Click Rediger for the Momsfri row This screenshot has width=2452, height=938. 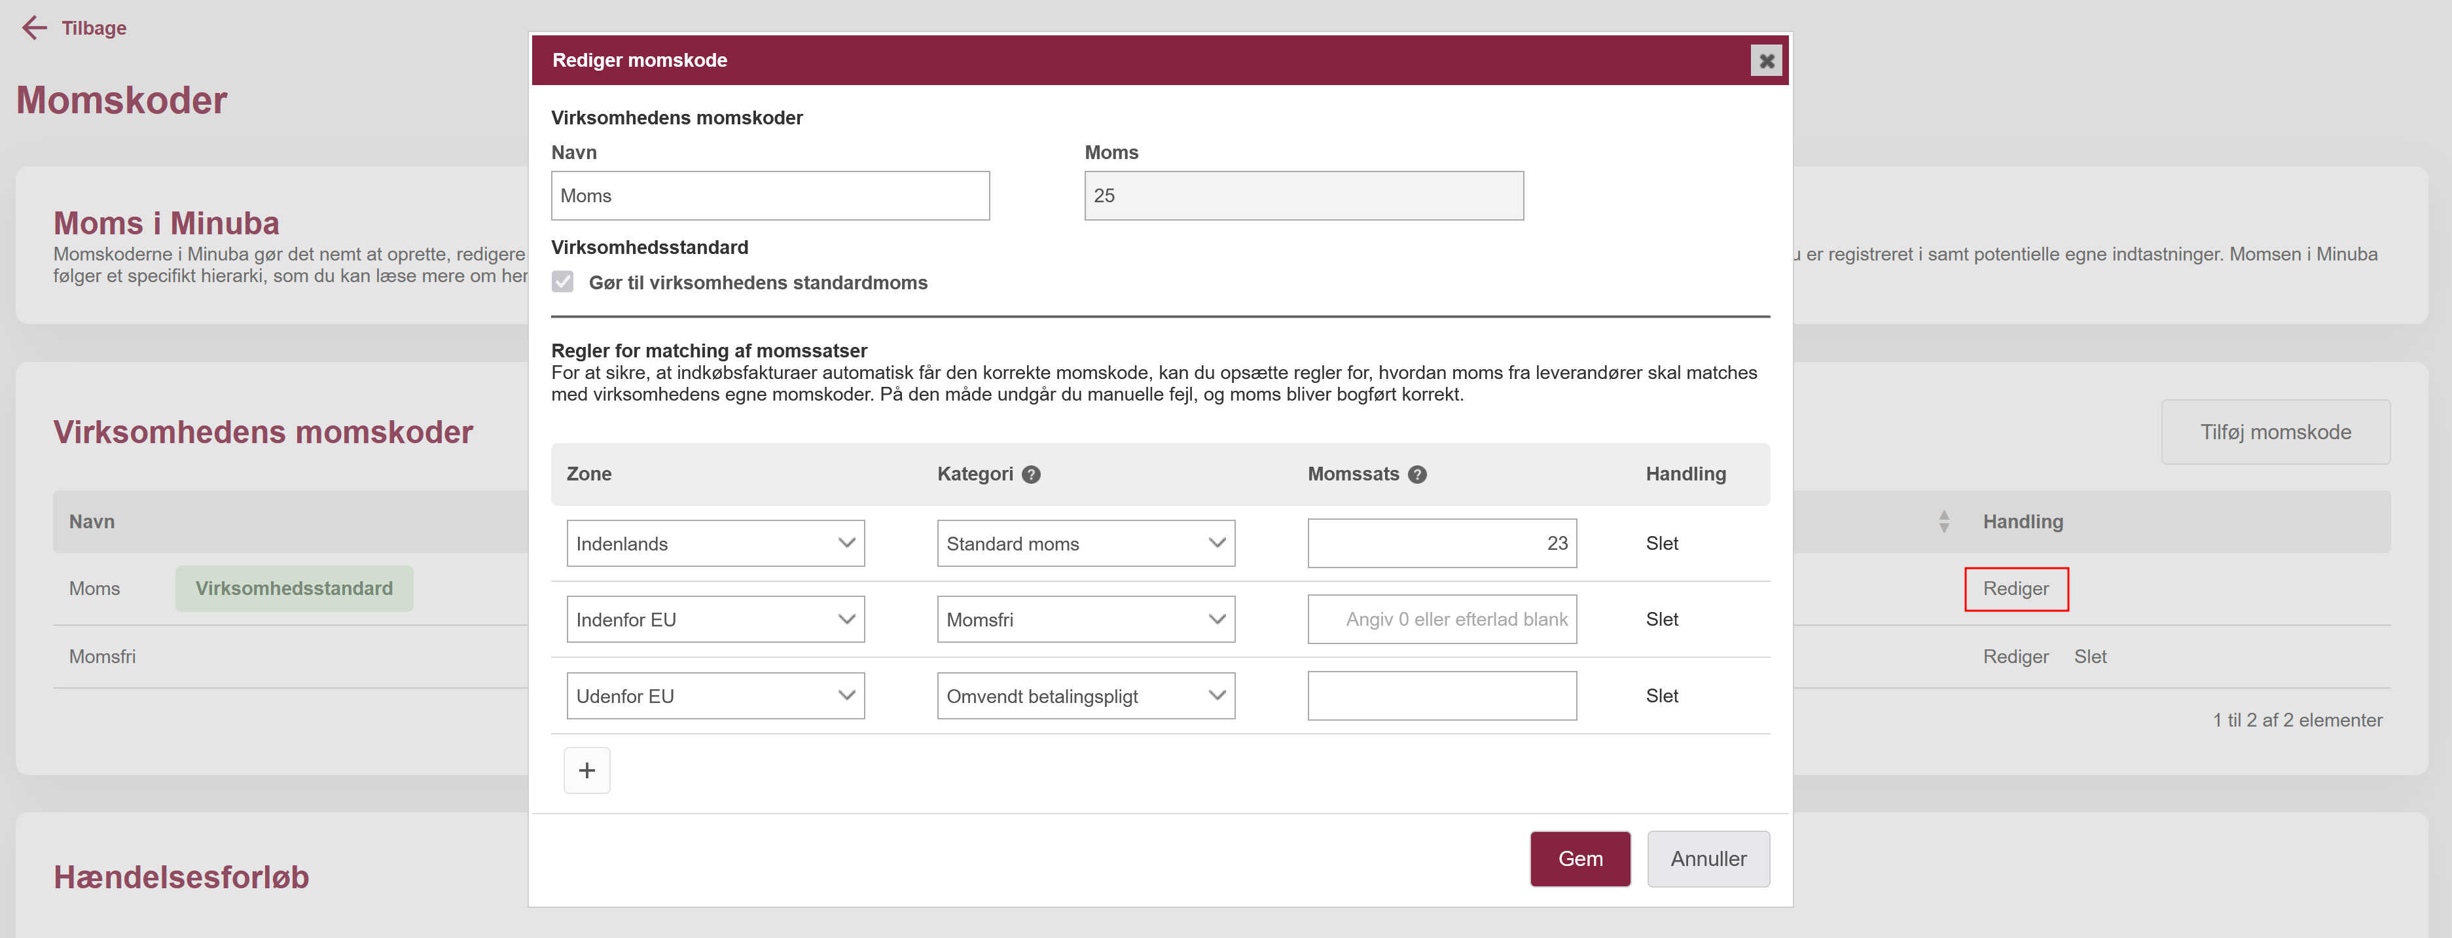point(2015,656)
